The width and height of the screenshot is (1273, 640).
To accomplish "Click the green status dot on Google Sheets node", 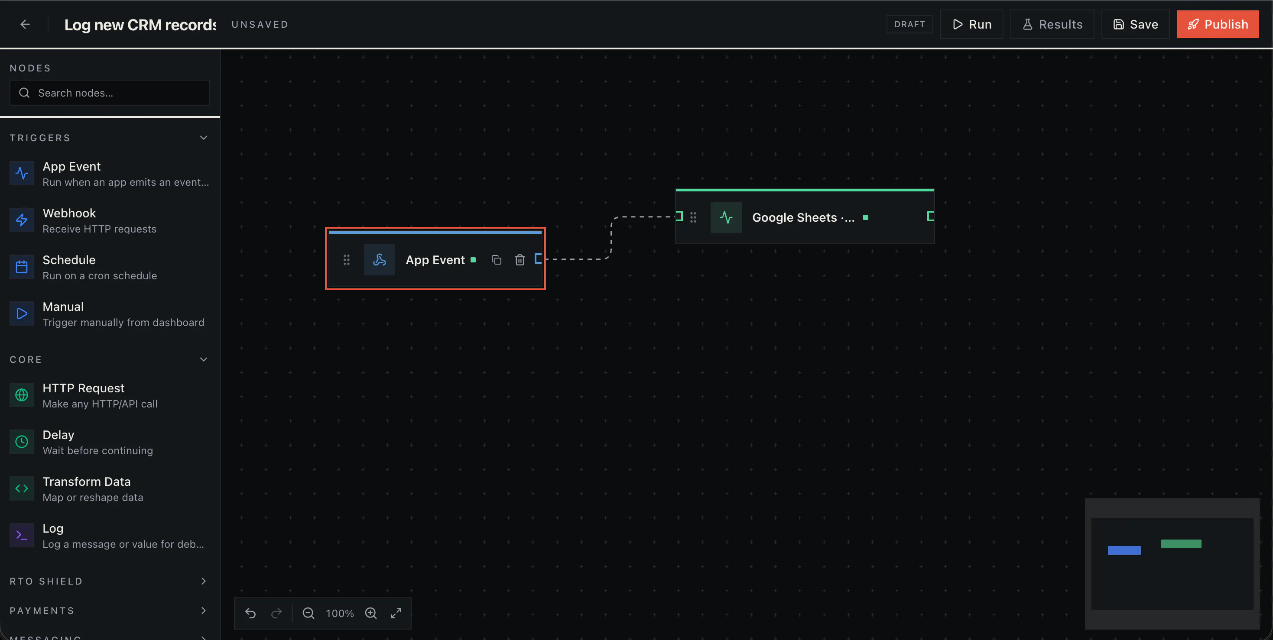I will (x=865, y=217).
